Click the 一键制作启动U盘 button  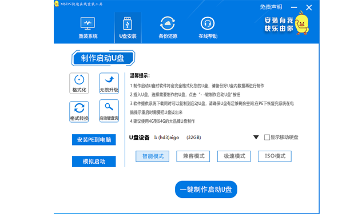[206, 189]
